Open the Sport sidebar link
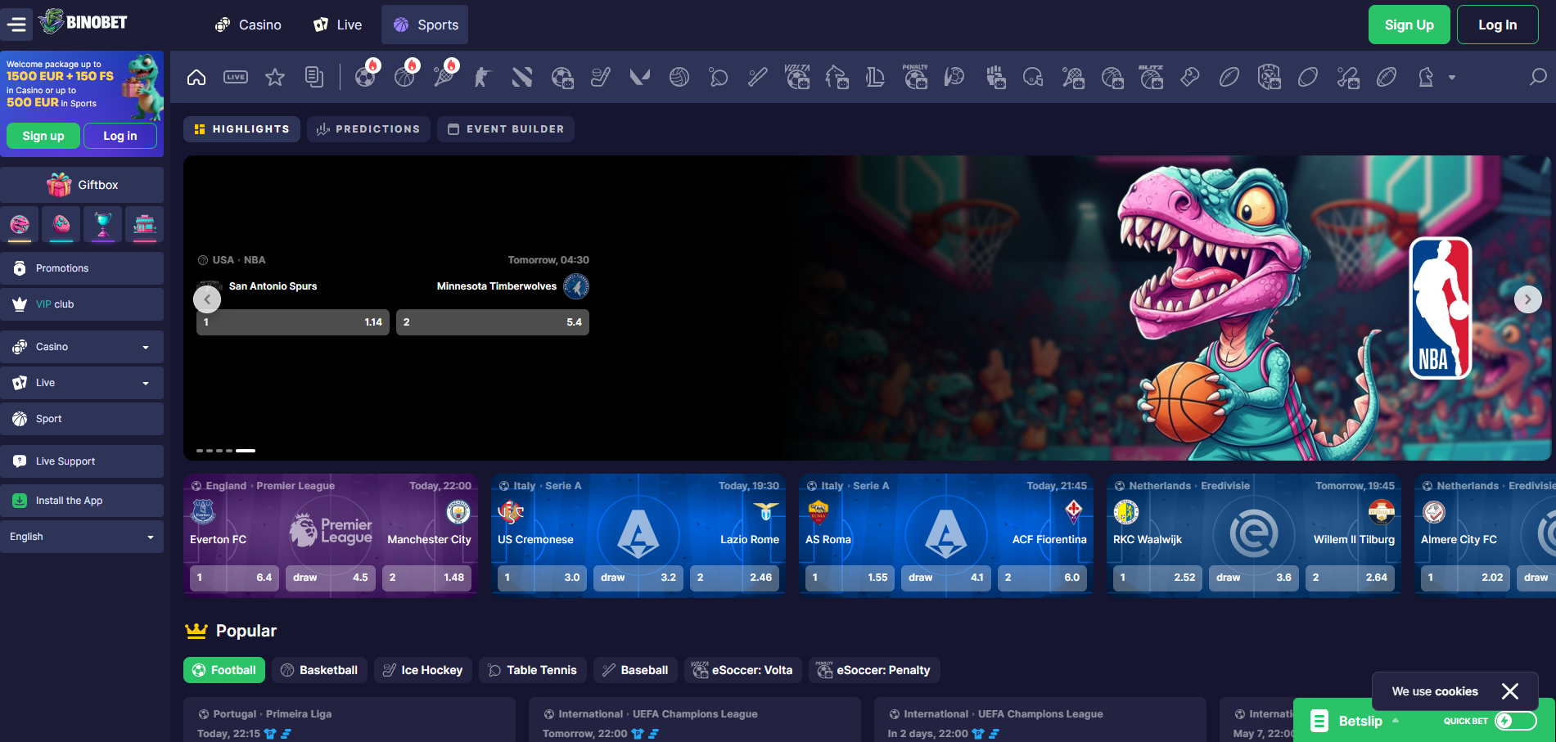The height and width of the screenshot is (742, 1556). click(x=82, y=419)
